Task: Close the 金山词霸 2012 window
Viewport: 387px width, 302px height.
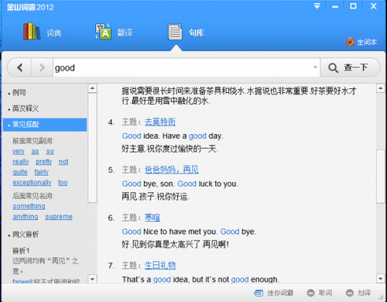Action: point(373,6)
